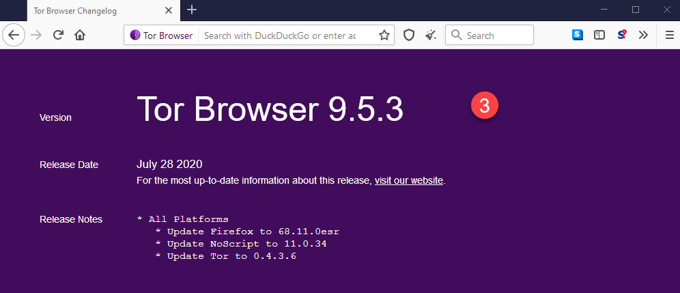The width and height of the screenshot is (680, 293).
Task: Click the 'Release Date' label
Action: (69, 165)
